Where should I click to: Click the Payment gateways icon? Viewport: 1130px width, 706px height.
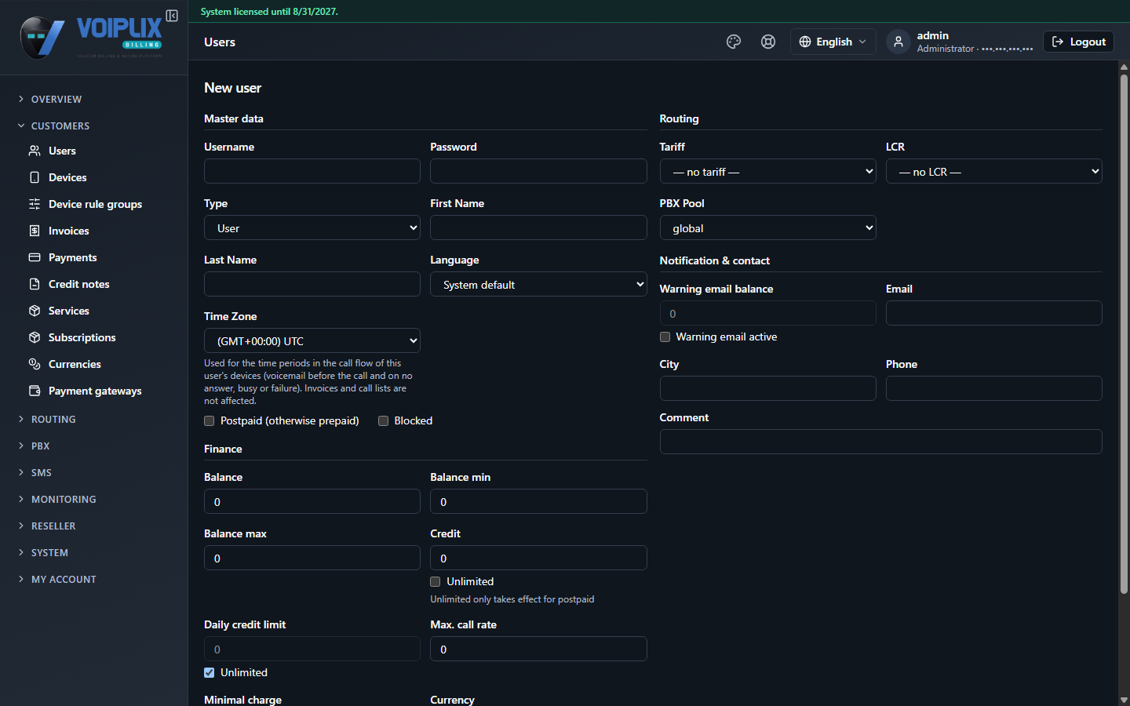tap(35, 391)
